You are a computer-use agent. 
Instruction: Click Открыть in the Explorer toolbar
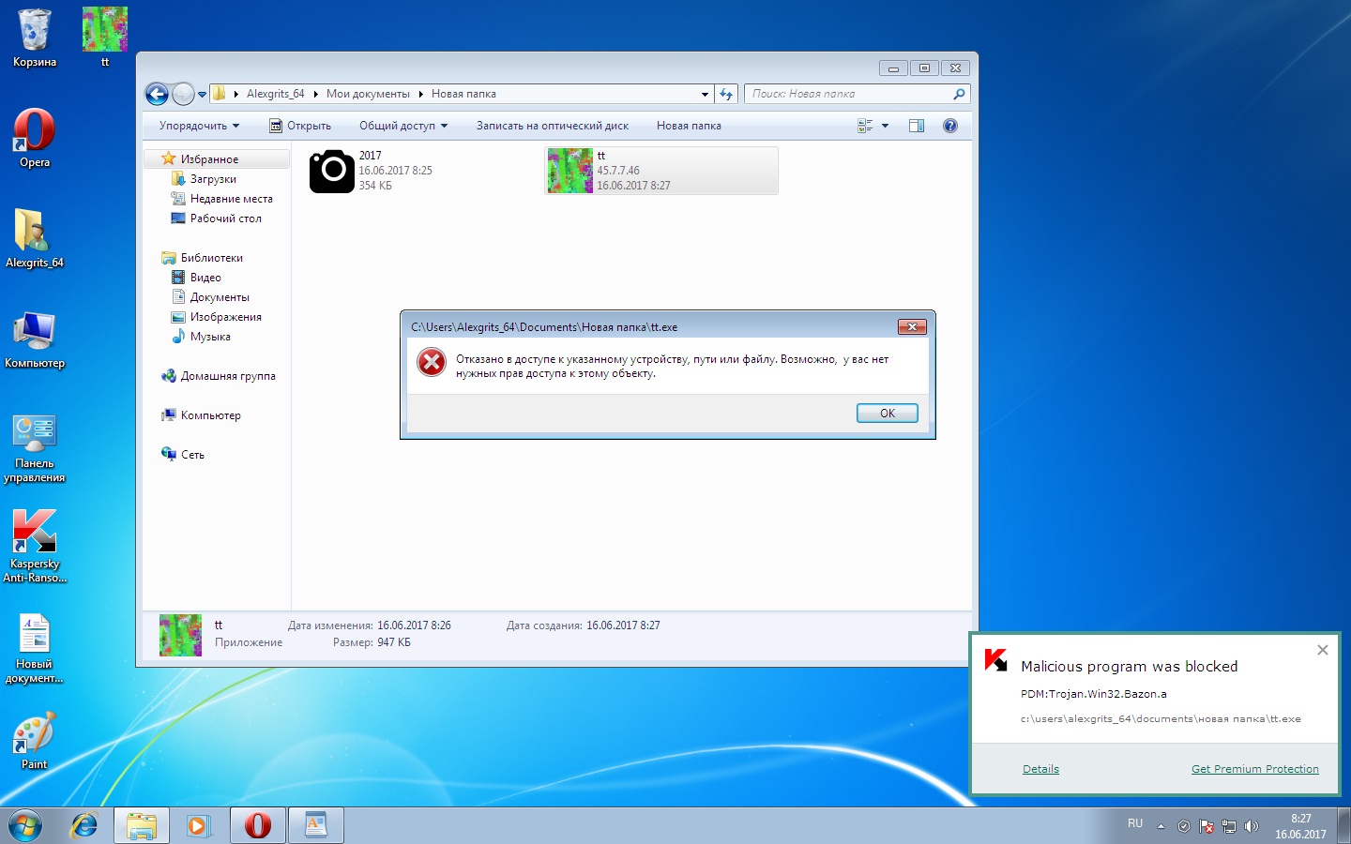pos(300,126)
